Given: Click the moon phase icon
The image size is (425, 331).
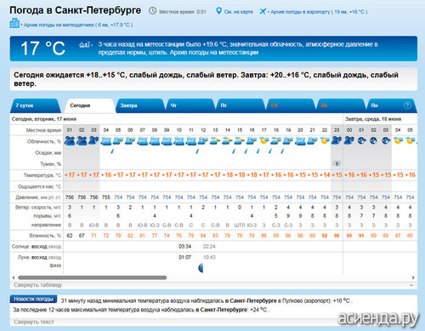Looking at the screenshot, I should click(x=201, y=267).
